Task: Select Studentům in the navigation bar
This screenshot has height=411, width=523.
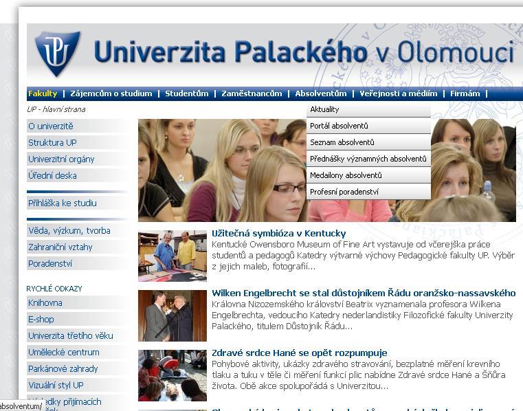Action: (x=187, y=93)
